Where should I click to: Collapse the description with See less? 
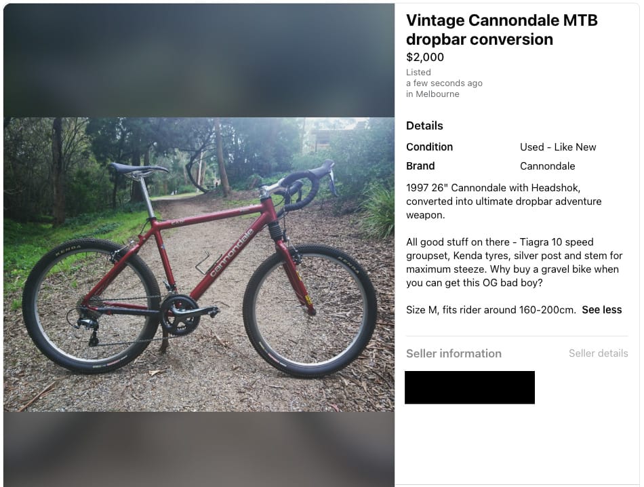coord(601,310)
